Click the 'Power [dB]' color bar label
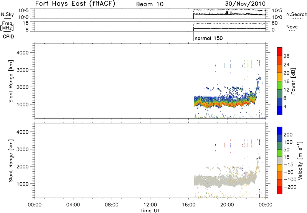The height and width of the screenshot is (213, 307). [x=293, y=81]
